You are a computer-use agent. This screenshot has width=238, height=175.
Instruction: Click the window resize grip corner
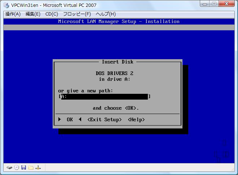click(x=233, y=169)
